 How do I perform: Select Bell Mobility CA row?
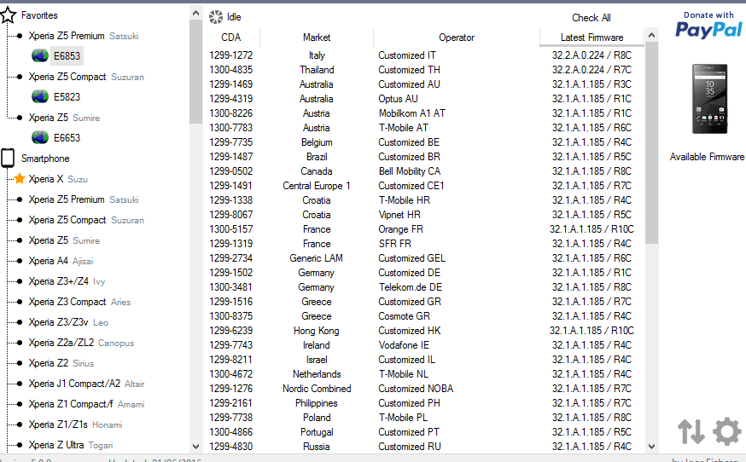pos(424,171)
